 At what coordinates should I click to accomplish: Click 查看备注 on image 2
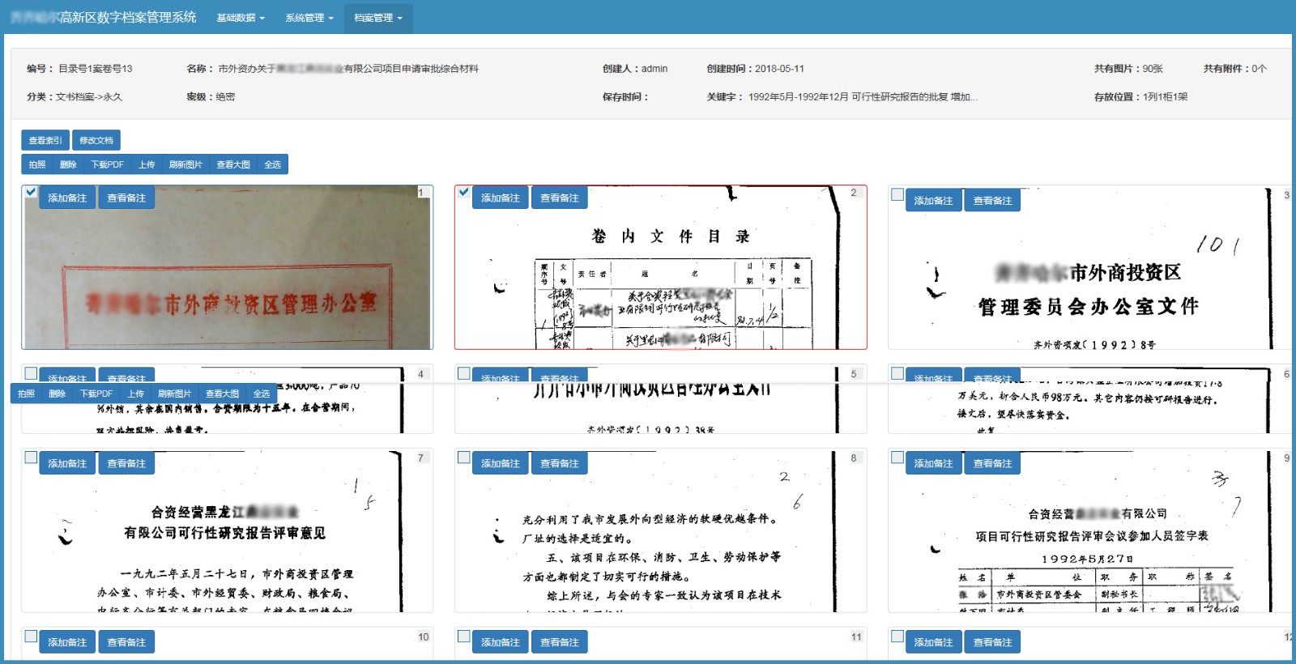(x=560, y=198)
